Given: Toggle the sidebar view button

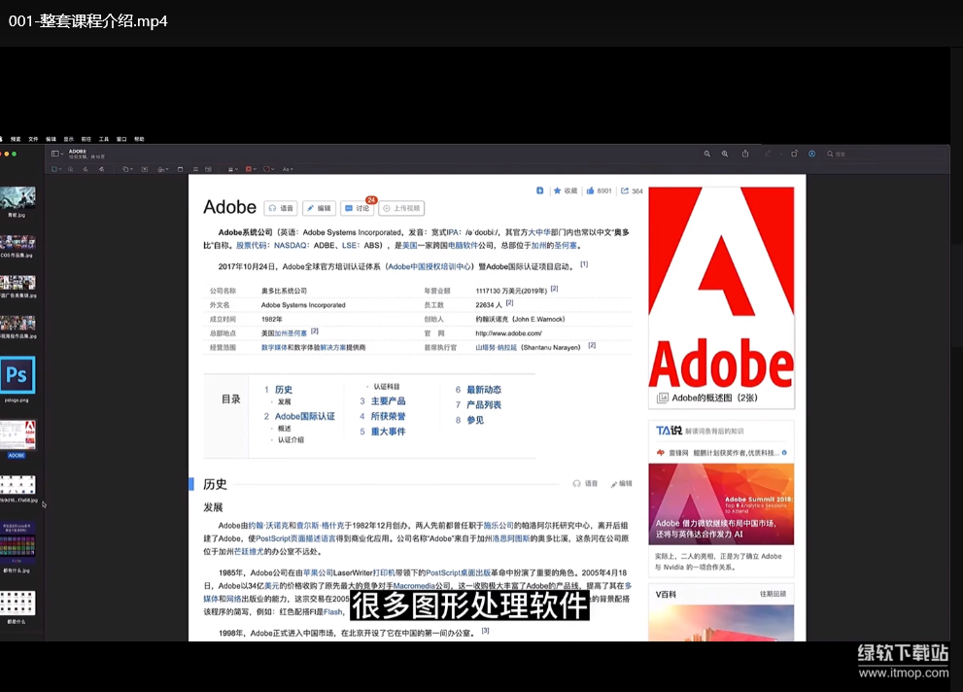Looking at the screenshot, I should point(55,154).
